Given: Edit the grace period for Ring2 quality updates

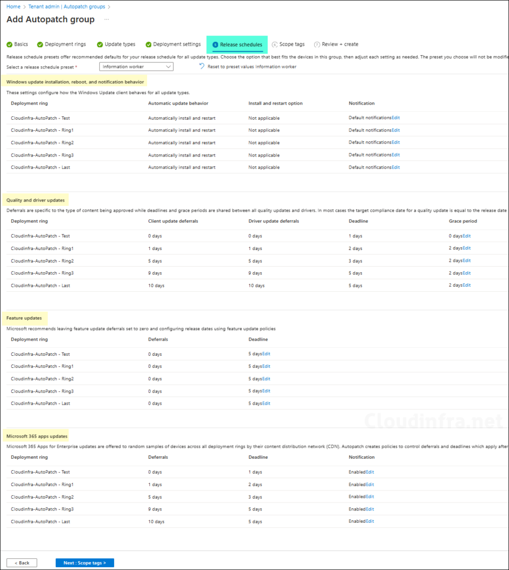Looking at the screenshot, I should tap(466, 261).
